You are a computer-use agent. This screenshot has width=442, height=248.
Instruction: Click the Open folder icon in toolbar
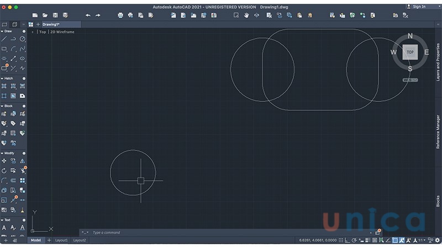coord(45,15)
